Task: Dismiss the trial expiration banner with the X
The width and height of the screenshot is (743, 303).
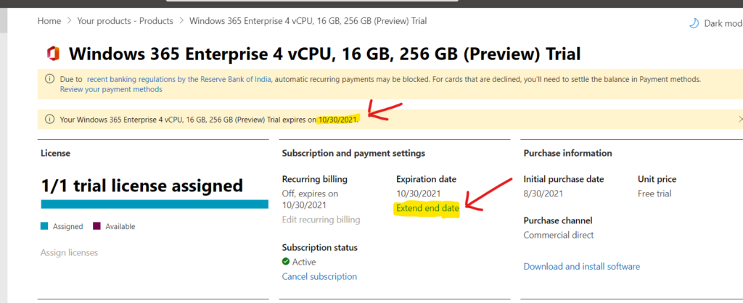Action: tap(740, 120)
